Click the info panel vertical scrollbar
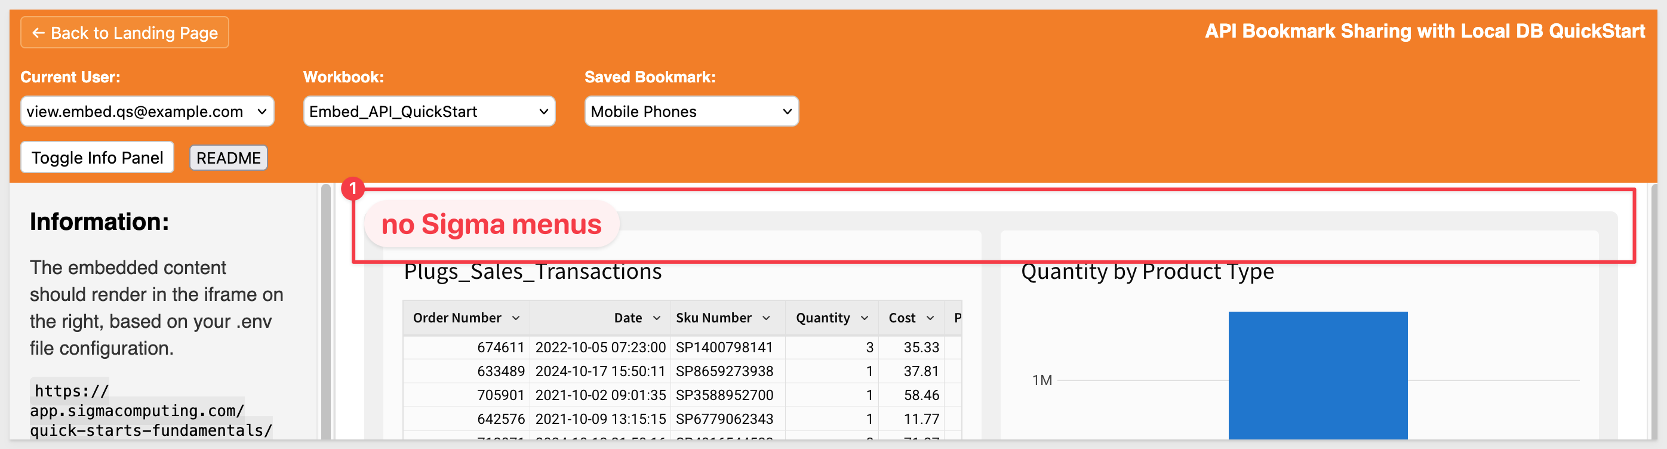Image resolution: width=1667 pixels, height=449 pixels. coord(325,312)
